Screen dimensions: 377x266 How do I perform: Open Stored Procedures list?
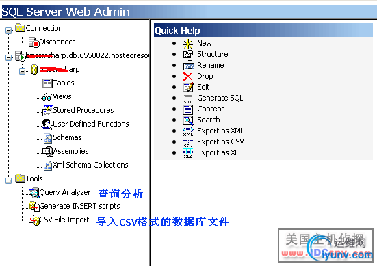coord(83,110)
